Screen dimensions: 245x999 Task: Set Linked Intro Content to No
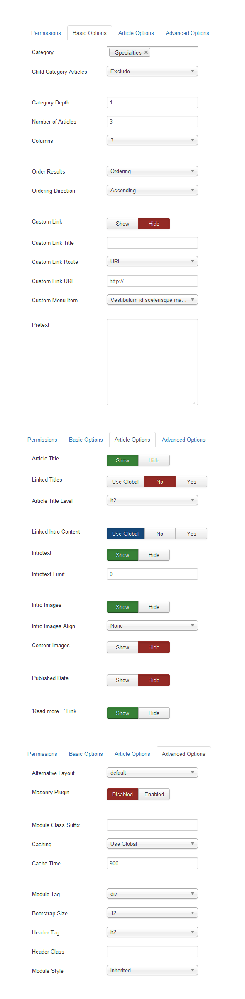click(160, 534)
